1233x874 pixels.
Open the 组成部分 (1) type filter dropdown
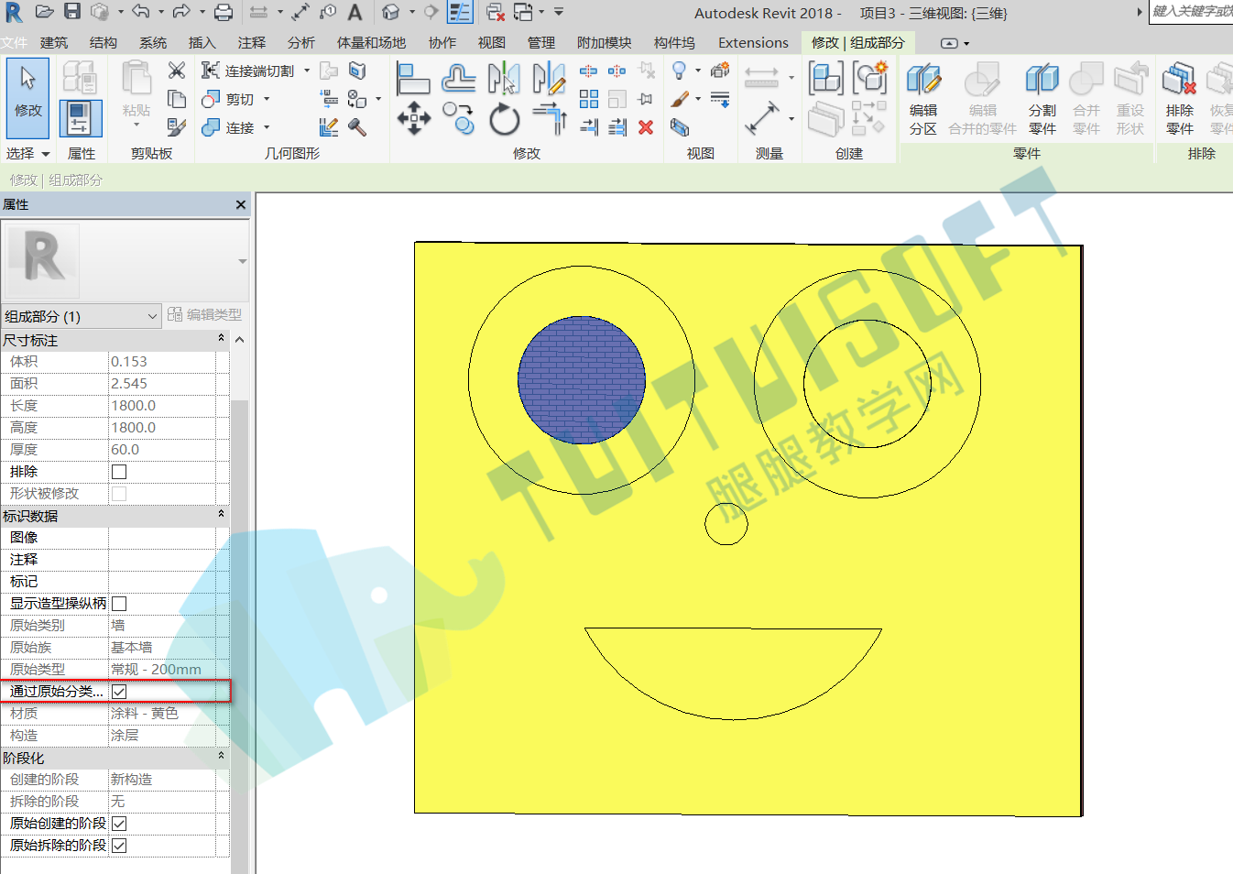pyautogui.click(x=82, y=316)
